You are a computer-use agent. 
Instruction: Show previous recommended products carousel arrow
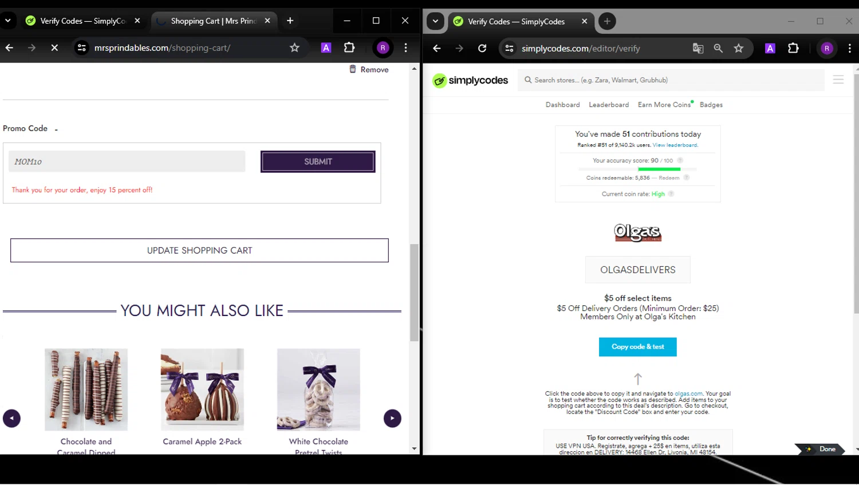tap(12, 419)
